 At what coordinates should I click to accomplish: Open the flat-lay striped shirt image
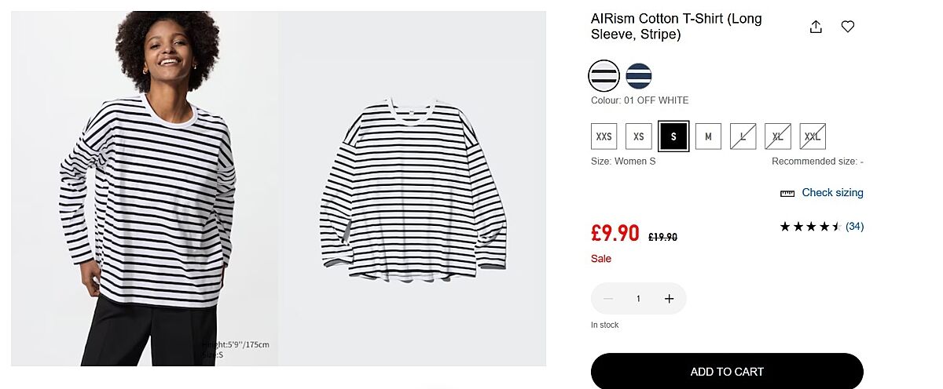click(x=413, y=188)
